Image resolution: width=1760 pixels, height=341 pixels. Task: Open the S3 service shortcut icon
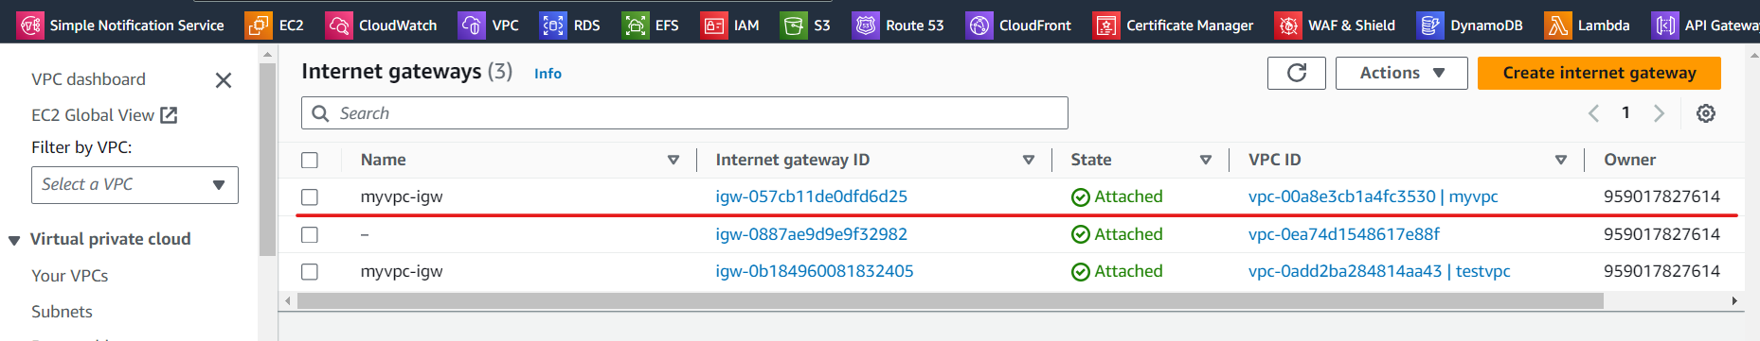[x=793, y=26]
